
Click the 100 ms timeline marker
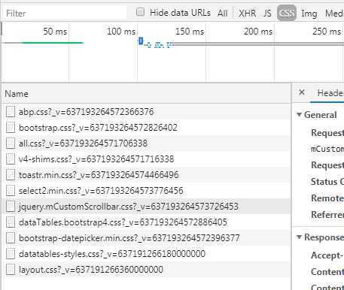pos(121,32)
